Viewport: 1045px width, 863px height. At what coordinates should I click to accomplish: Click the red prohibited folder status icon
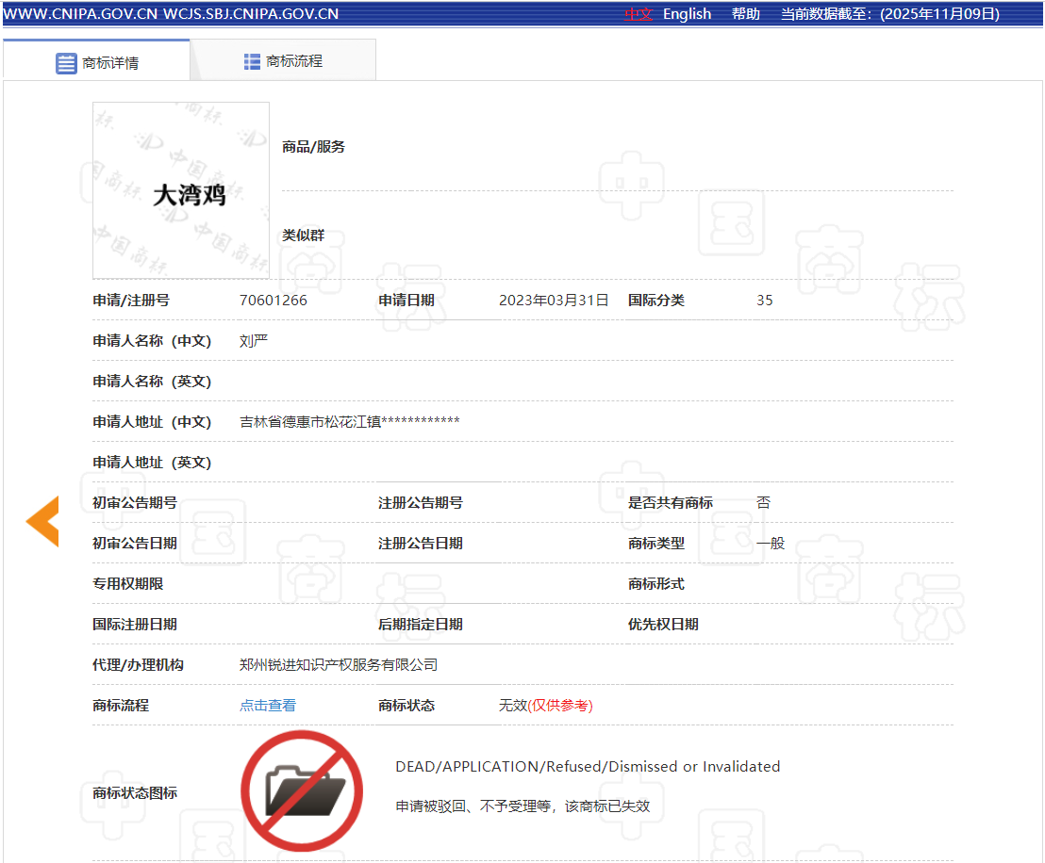302,792
